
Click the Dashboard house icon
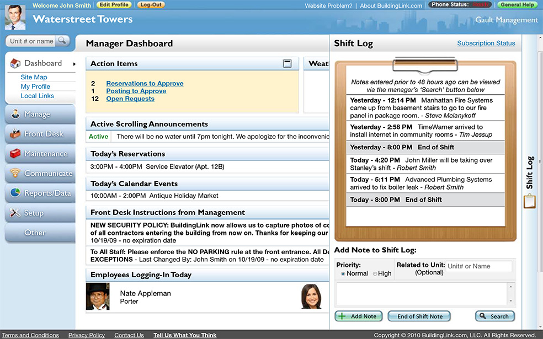(x=15, y=63)
